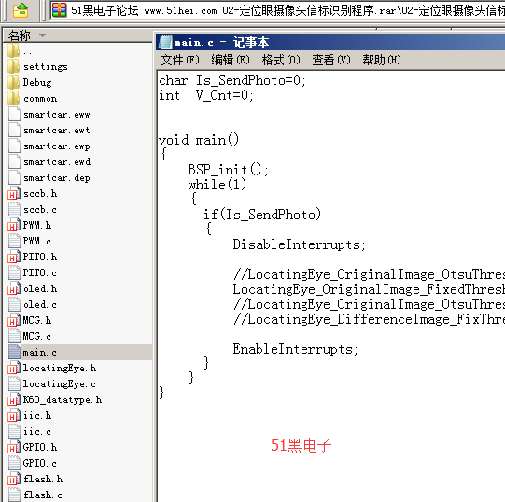Click the 'DisableInterrupts;' line
505x502 pixels.
click(300, 244)
